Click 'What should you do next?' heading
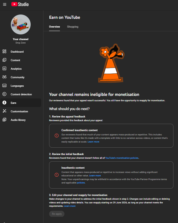The width and height of the screenshot is (178, 223). click(69, 109)
